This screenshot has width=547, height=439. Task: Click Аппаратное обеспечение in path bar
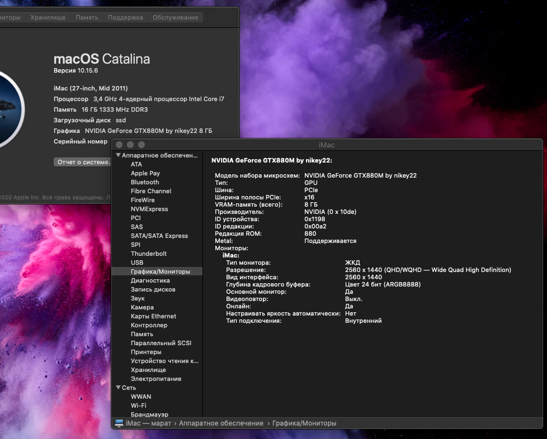tap(221, 423)
